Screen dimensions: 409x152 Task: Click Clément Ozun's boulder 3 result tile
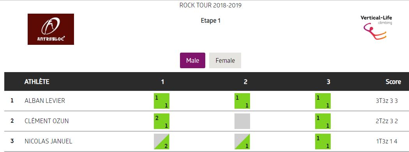click(x=323, y=121)
